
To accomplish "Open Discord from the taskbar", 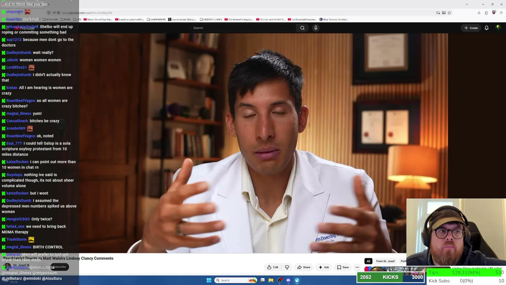I will tap(288, 280).
